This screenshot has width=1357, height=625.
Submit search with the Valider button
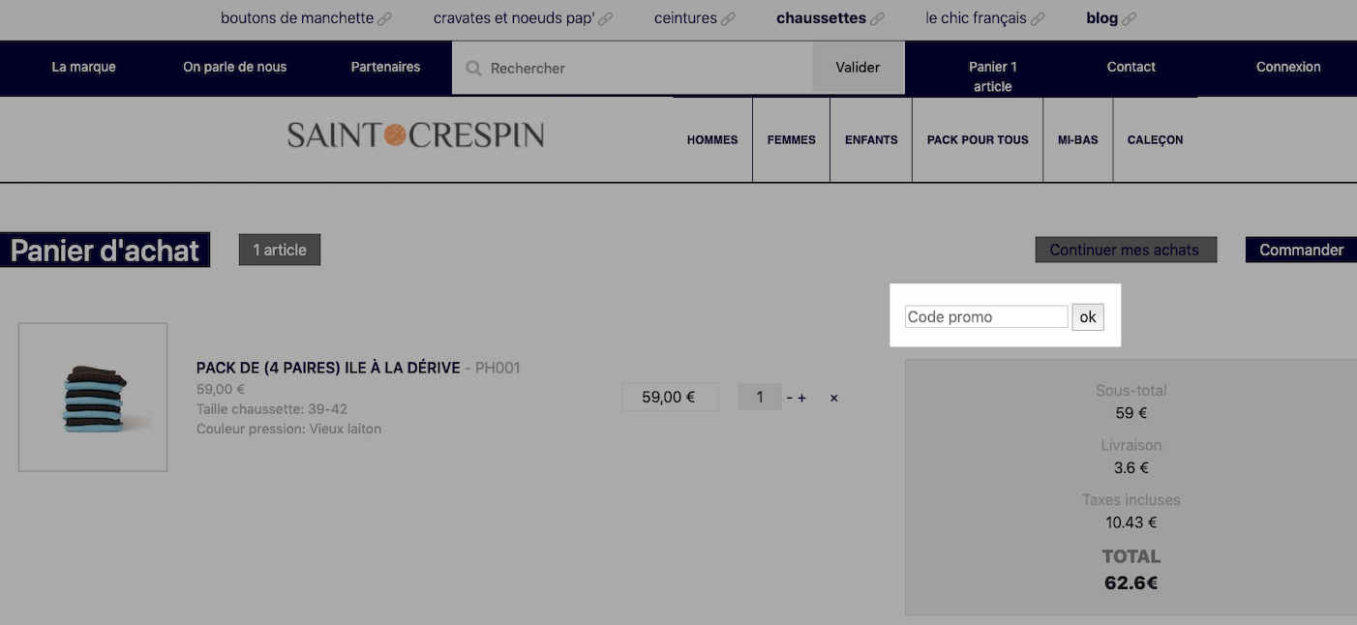[858, 68]
